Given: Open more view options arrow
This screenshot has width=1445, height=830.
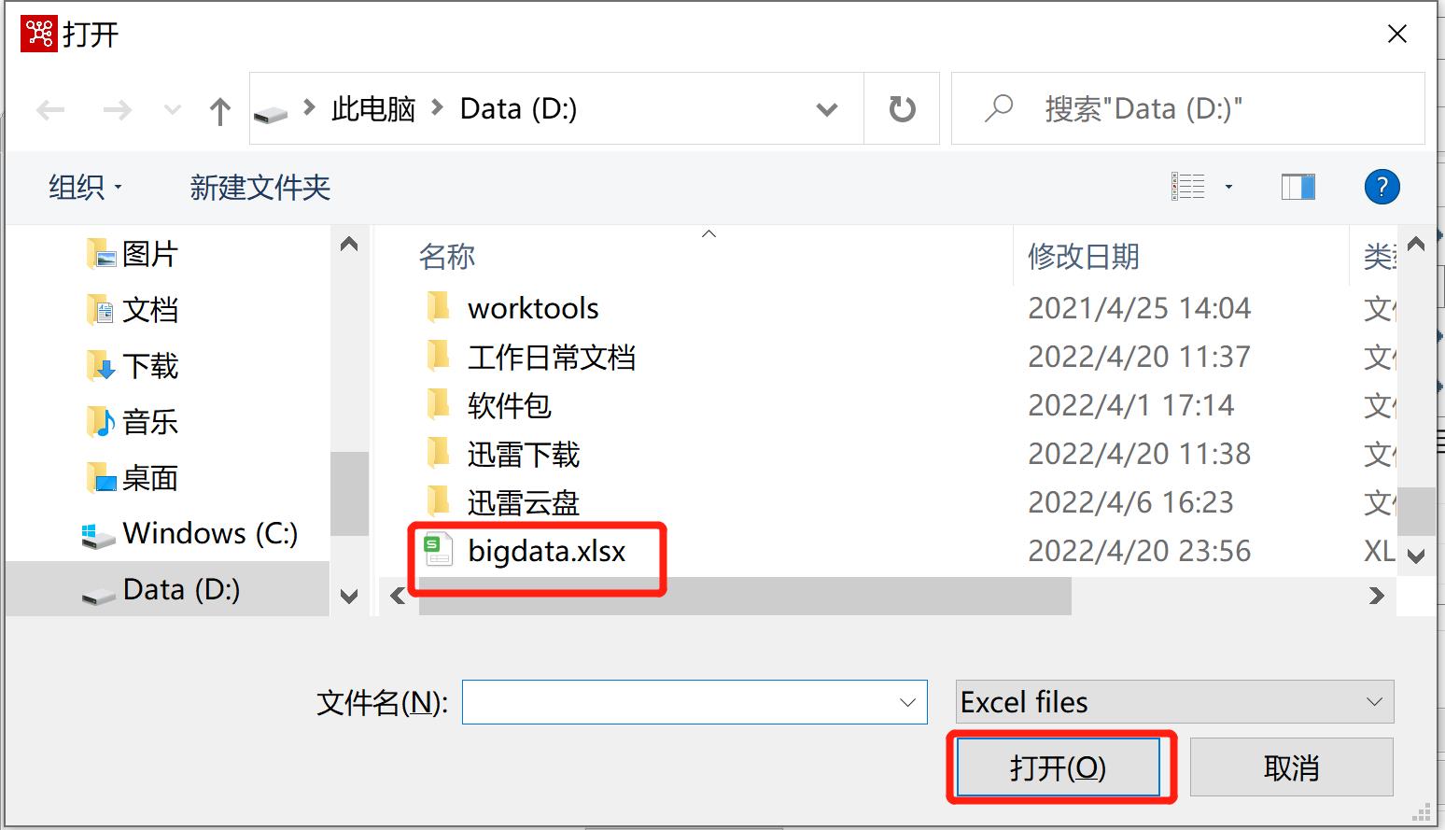Looking at the screenshot, I should coord(1228,187).
